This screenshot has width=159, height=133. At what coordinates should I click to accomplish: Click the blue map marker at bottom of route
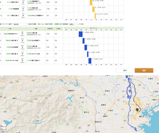135,129
